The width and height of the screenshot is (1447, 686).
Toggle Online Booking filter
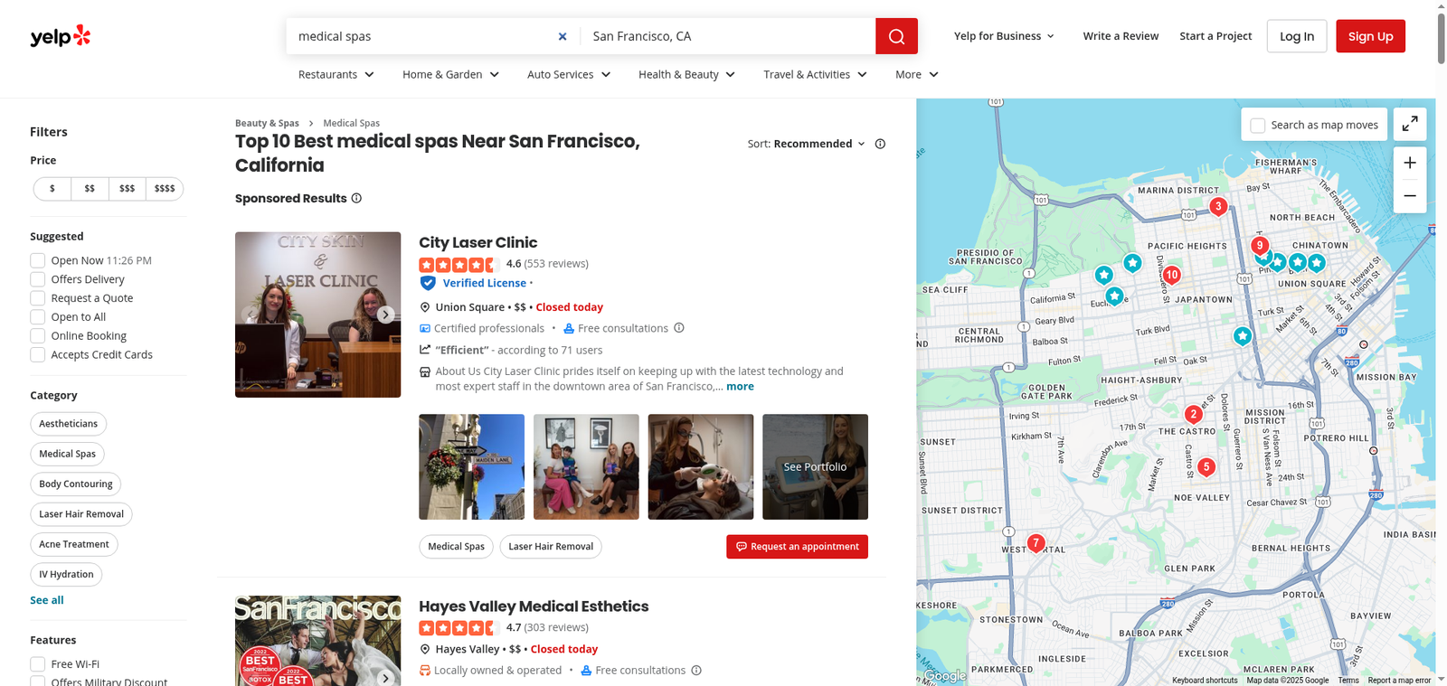tap(38, 336)
